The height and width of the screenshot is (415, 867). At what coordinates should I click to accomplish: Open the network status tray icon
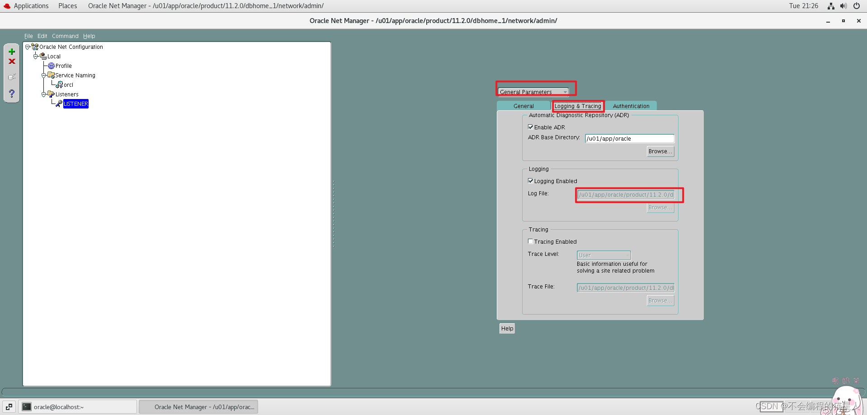(x=831, y=6)
